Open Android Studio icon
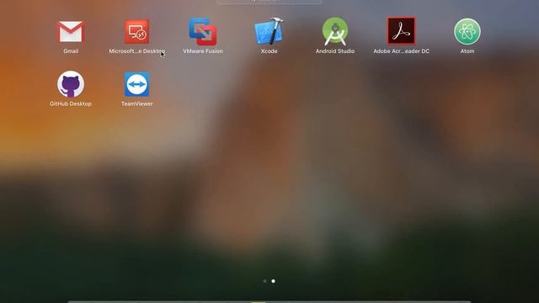Screen dimensions: 539x303 point(335,32)
